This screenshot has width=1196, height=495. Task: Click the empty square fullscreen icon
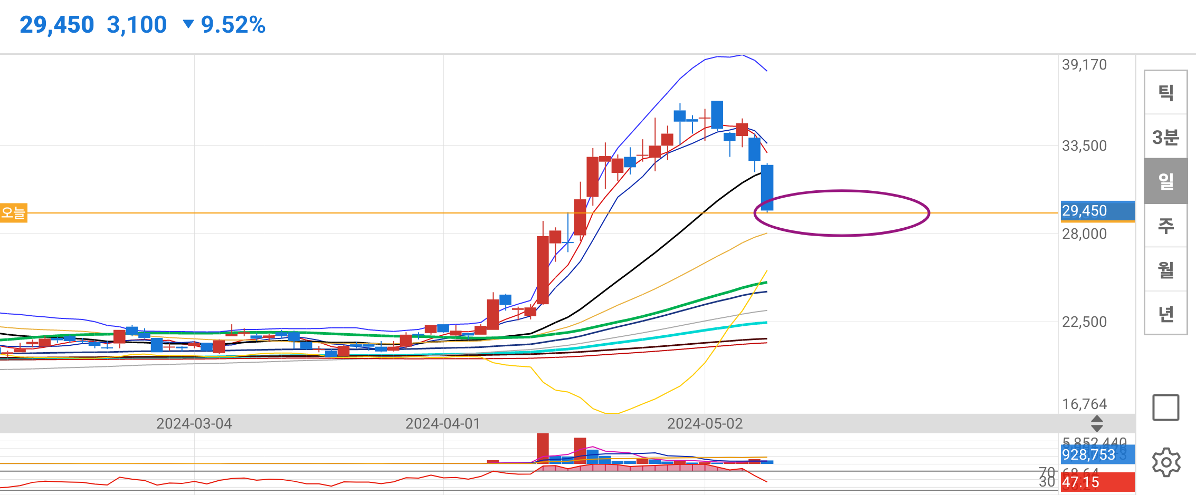1166,407
